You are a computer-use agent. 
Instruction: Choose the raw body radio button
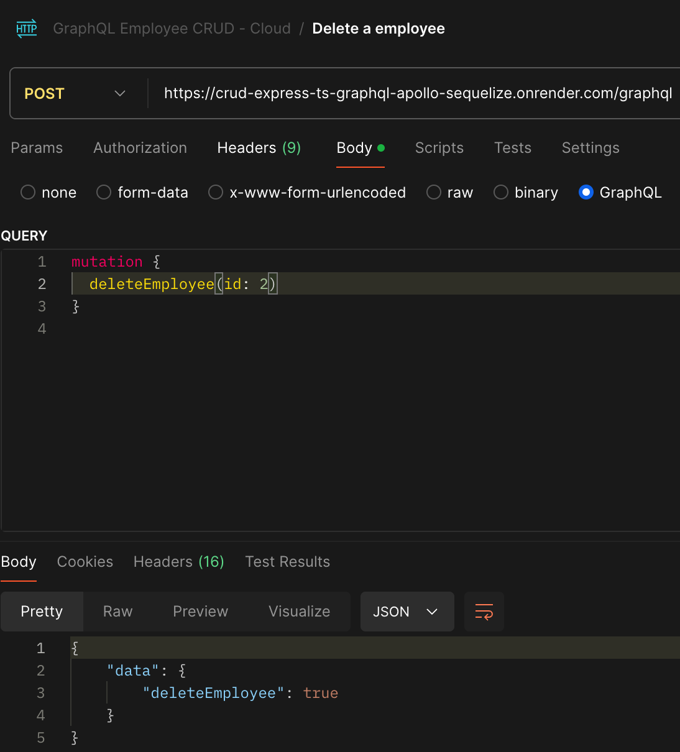tap(434, 193)
